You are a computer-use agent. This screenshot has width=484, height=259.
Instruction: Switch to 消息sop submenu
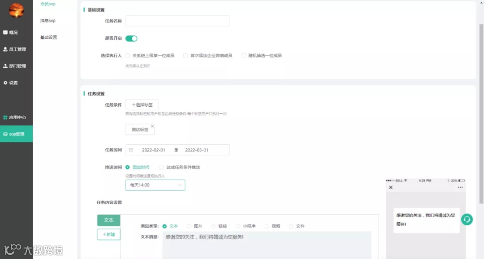click(x=48, y=21)
